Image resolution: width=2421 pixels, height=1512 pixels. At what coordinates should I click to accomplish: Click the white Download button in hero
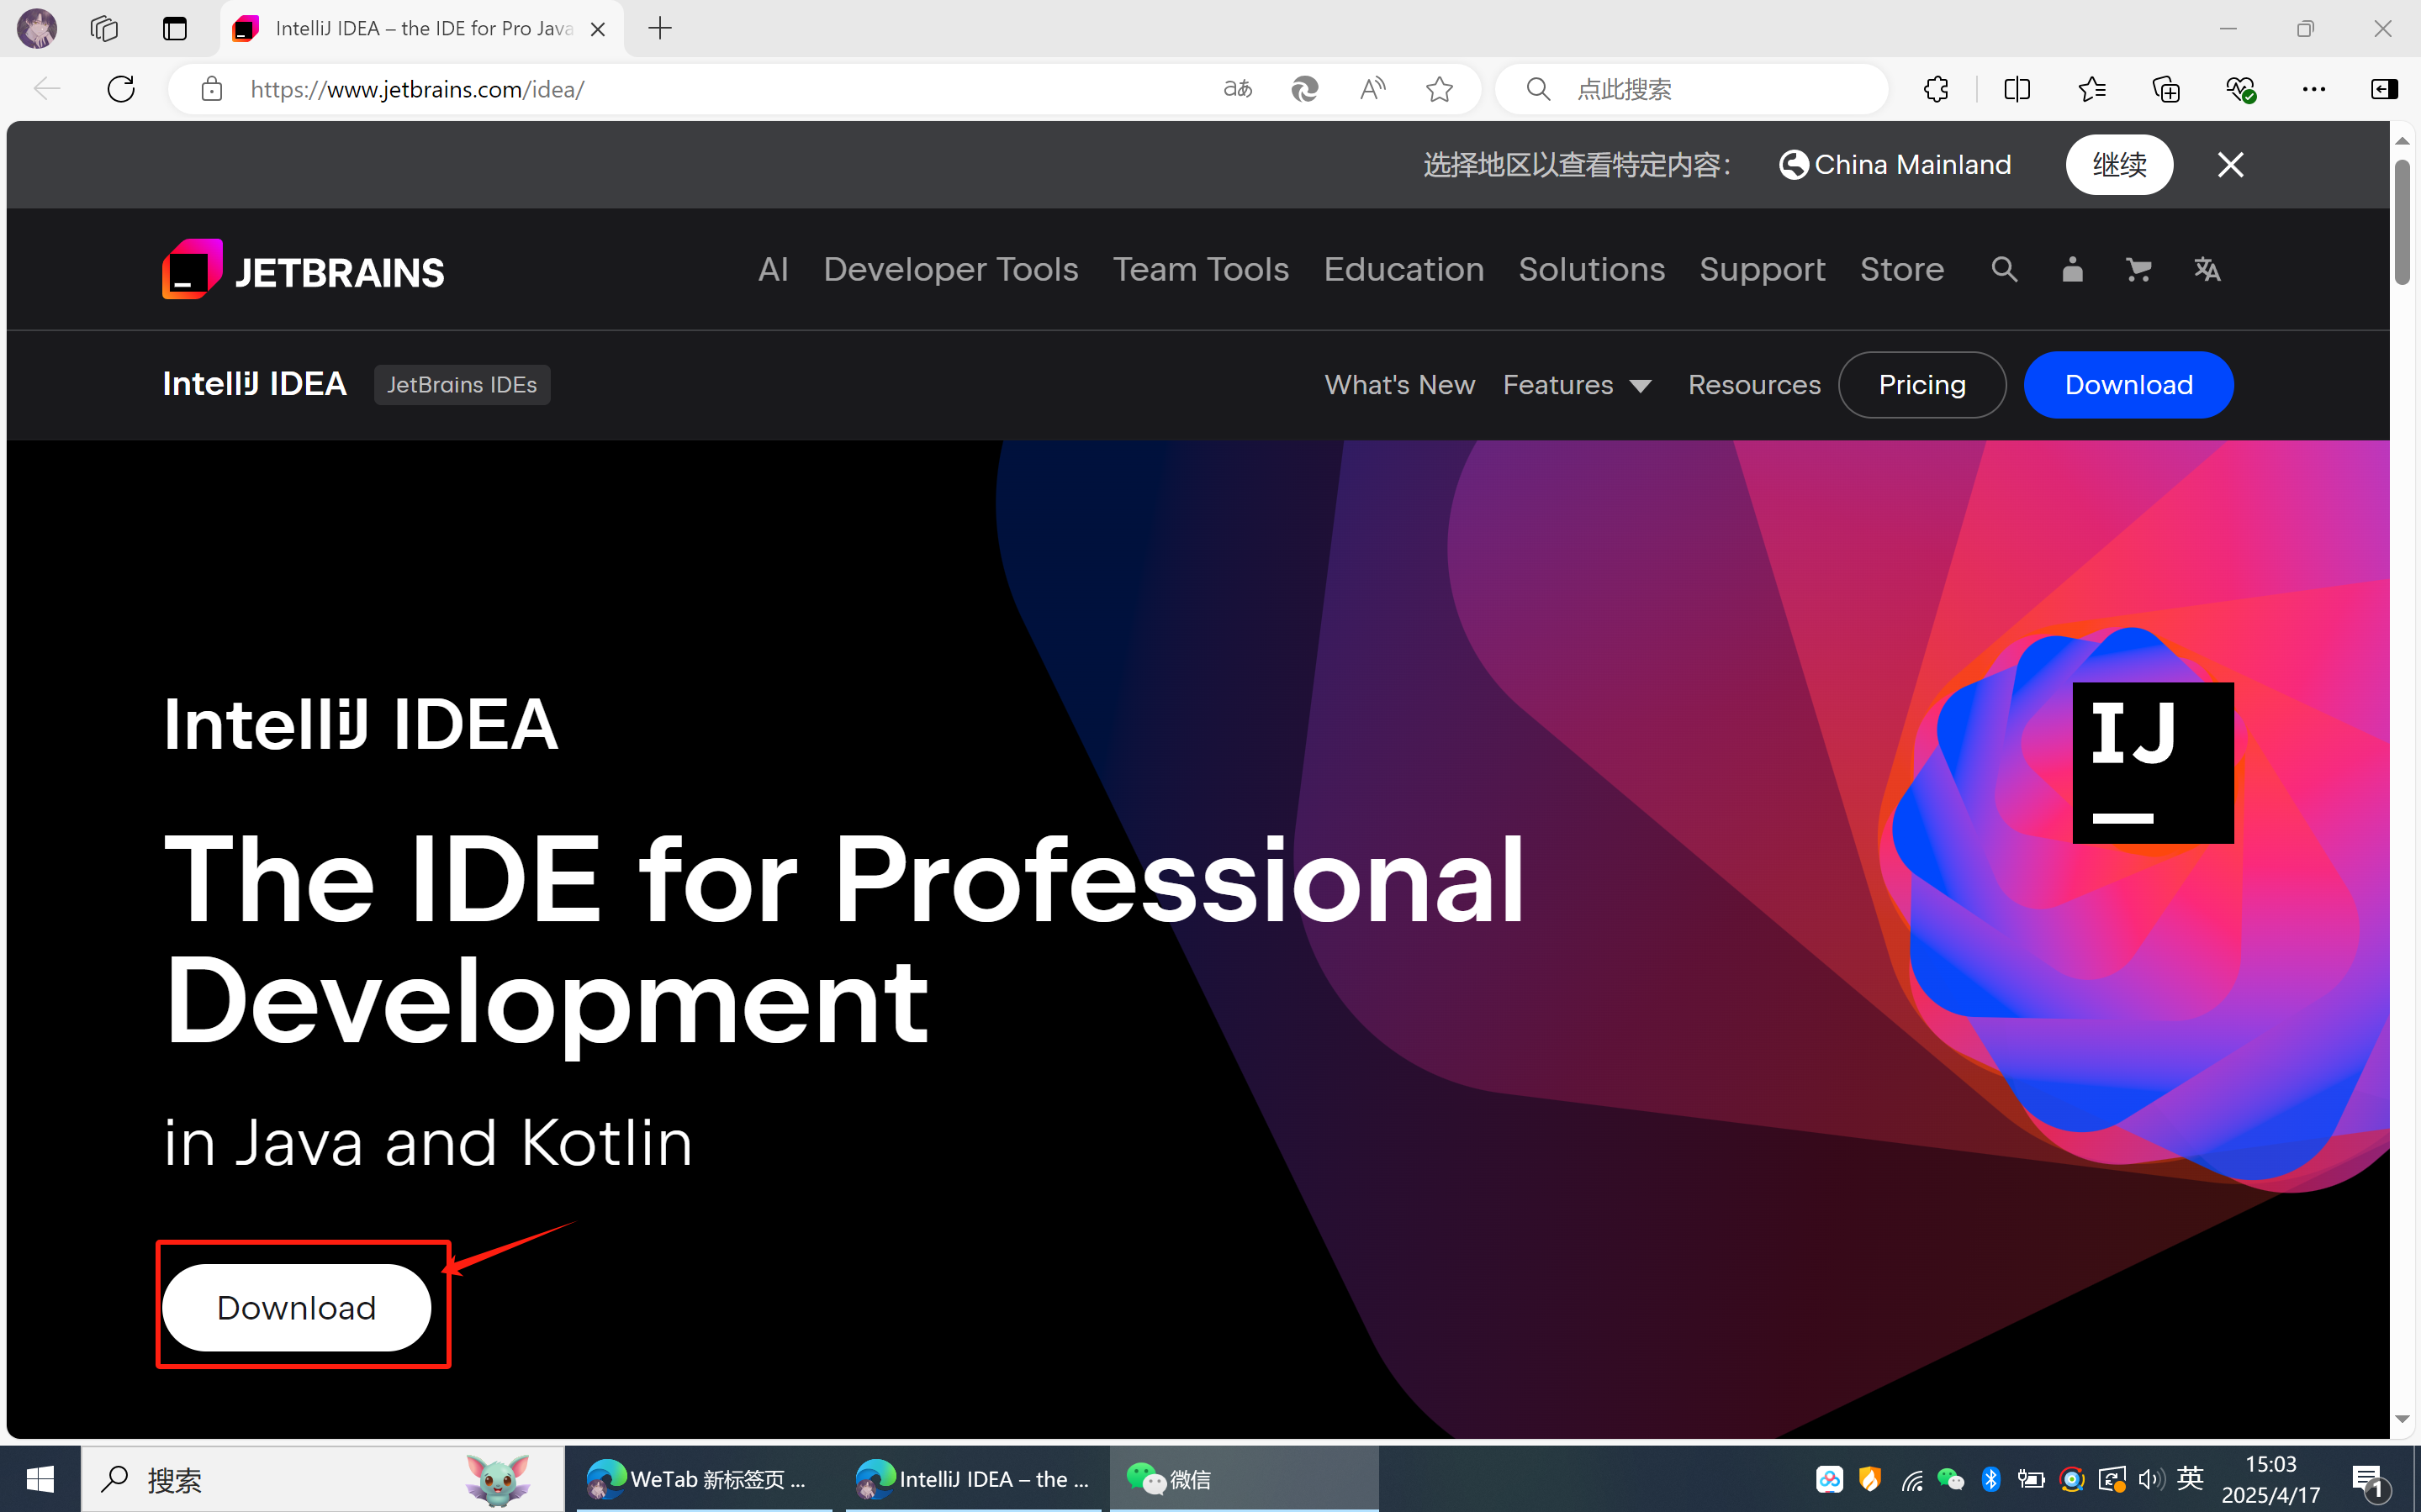tap(296, 1307)
